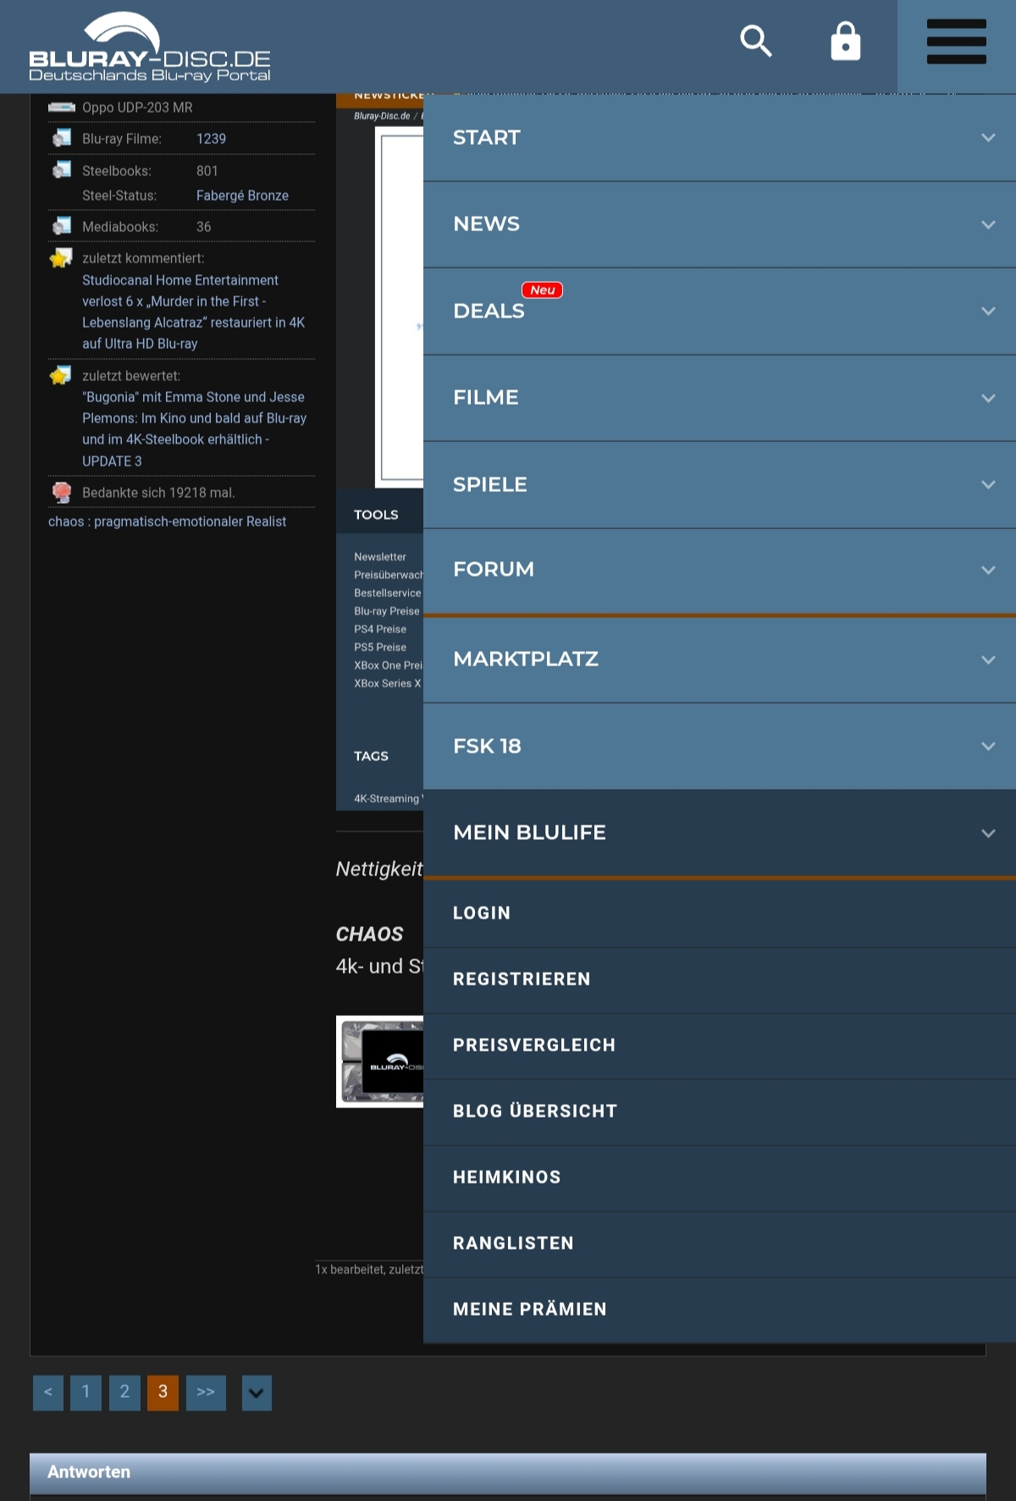Open the MARKTPLATZ menu entry
This screenshot has width=1016, height=1501.
pos(526,659)
